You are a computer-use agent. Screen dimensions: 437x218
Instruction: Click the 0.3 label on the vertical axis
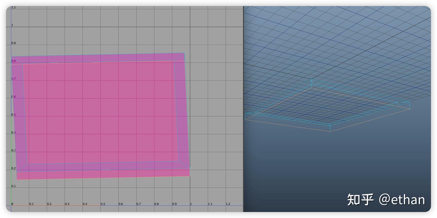coord(13,150)
